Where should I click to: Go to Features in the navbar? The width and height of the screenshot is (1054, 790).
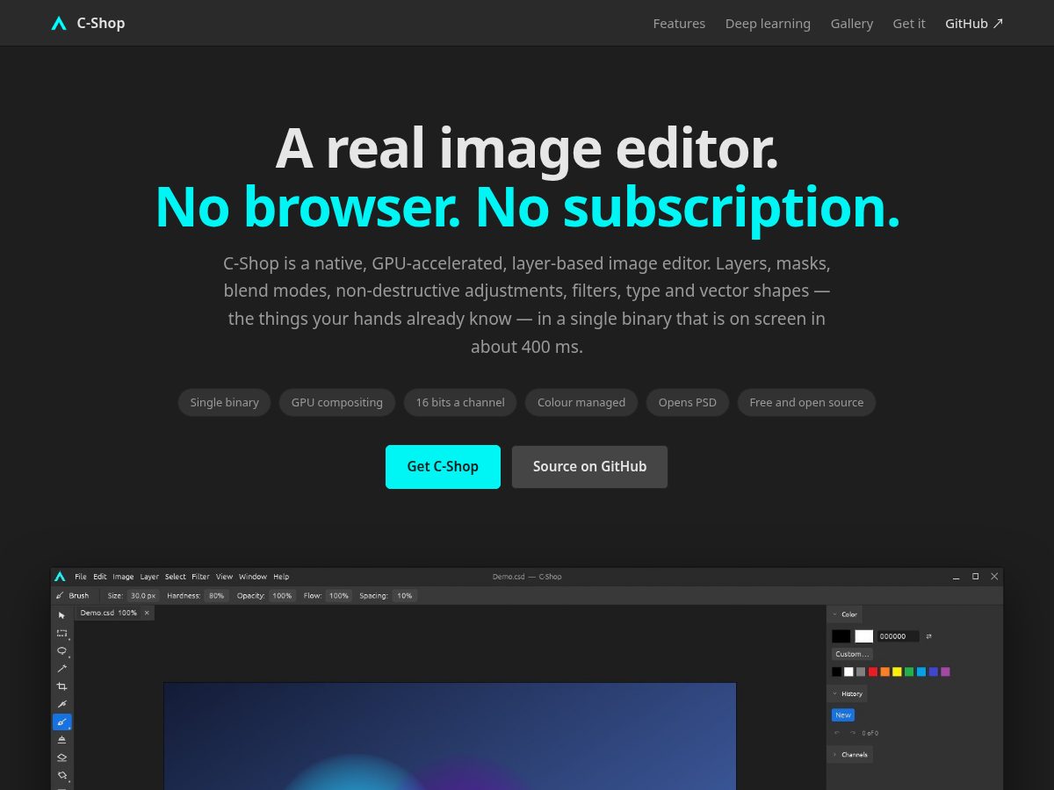coord(679,24)
